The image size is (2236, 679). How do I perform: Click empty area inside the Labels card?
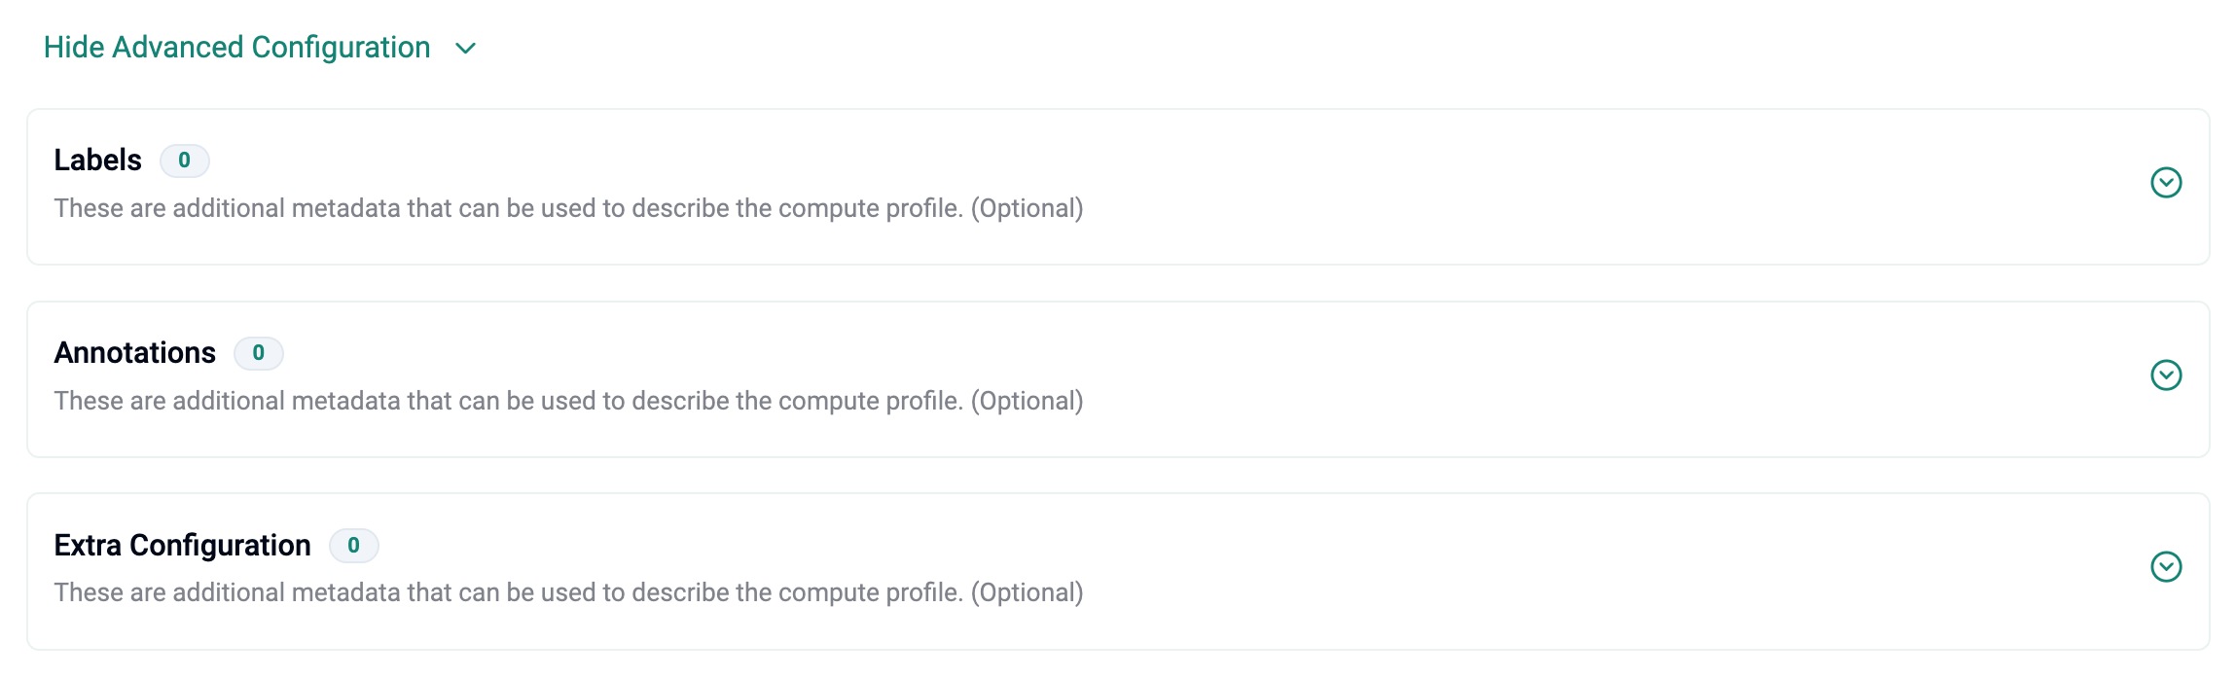point(1557,185)
